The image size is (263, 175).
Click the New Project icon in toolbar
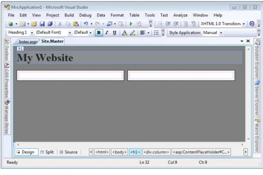coord(10,24)
